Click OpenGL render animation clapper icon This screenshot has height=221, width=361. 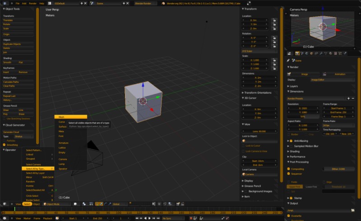tap(183, 204)
